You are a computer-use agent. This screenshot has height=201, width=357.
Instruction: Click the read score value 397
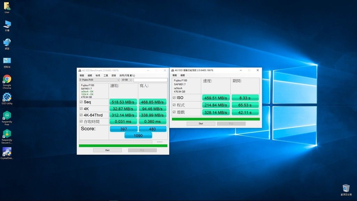[x=124, y=129]
